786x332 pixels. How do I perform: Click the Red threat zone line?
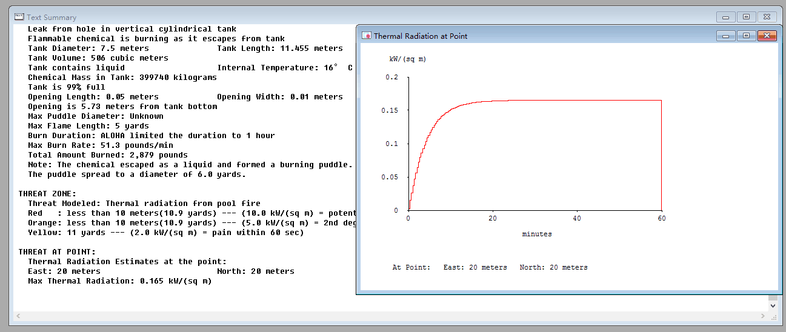(192, 213)
